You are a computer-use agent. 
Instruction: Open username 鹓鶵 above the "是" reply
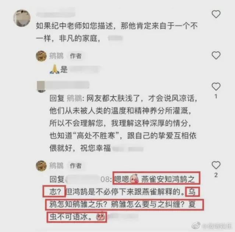pyautogui.click(x=56, y=56)
